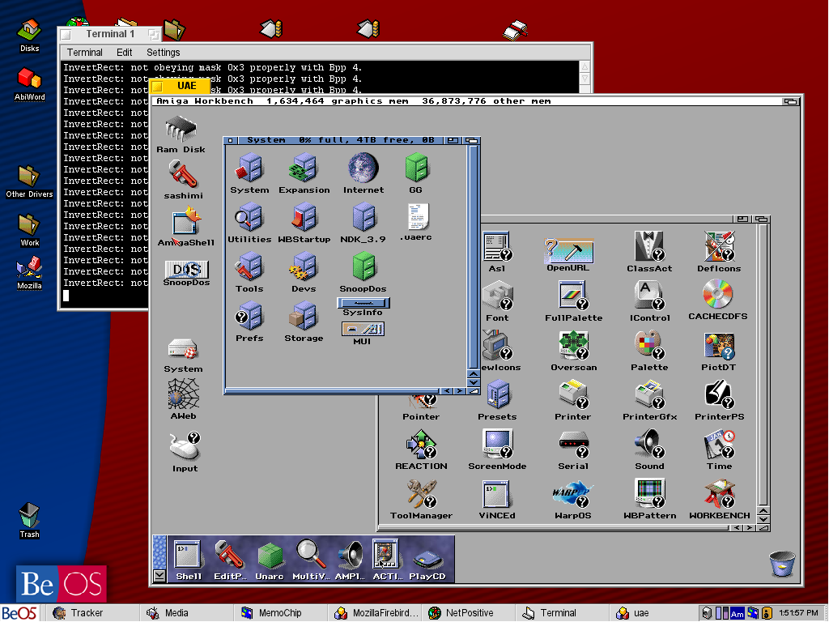Open the WBPattern prefs icon

click(x=649, y=493)
